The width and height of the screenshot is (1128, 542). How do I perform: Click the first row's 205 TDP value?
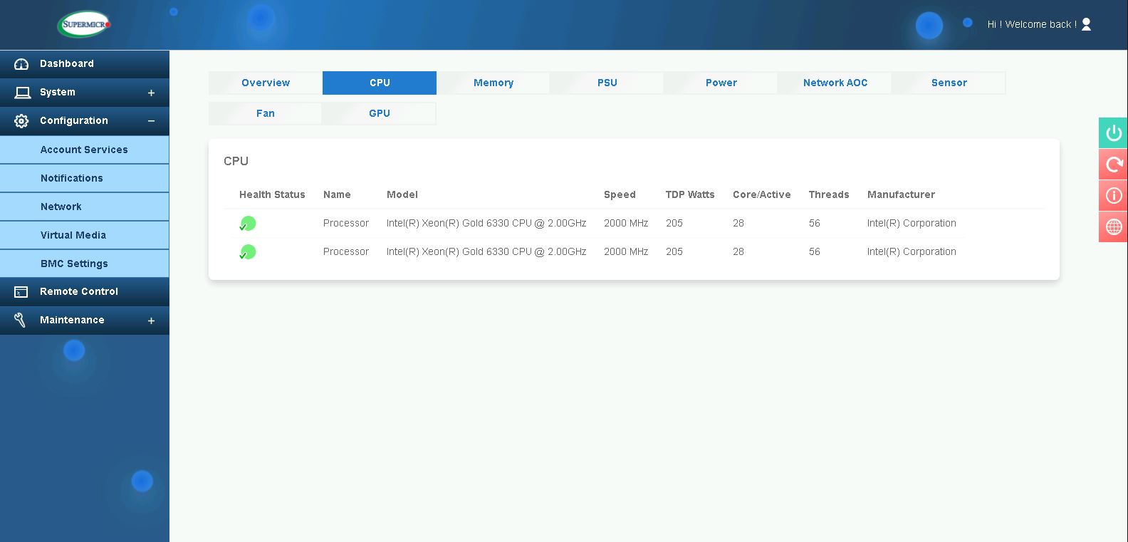pyautogui.click(x=674, y=223)
